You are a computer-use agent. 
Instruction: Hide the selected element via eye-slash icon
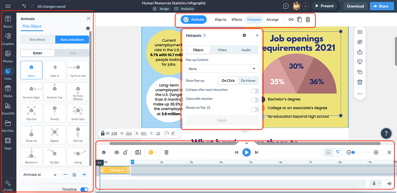coord(360,42)
